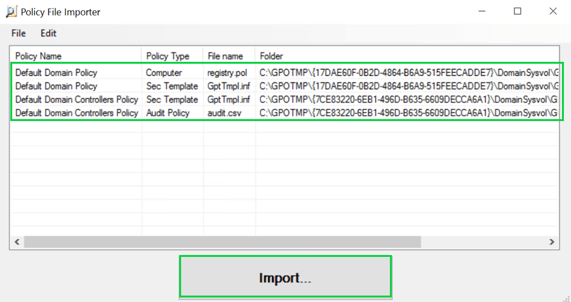Maximize the Policy File Importer window

click(517, 12)
